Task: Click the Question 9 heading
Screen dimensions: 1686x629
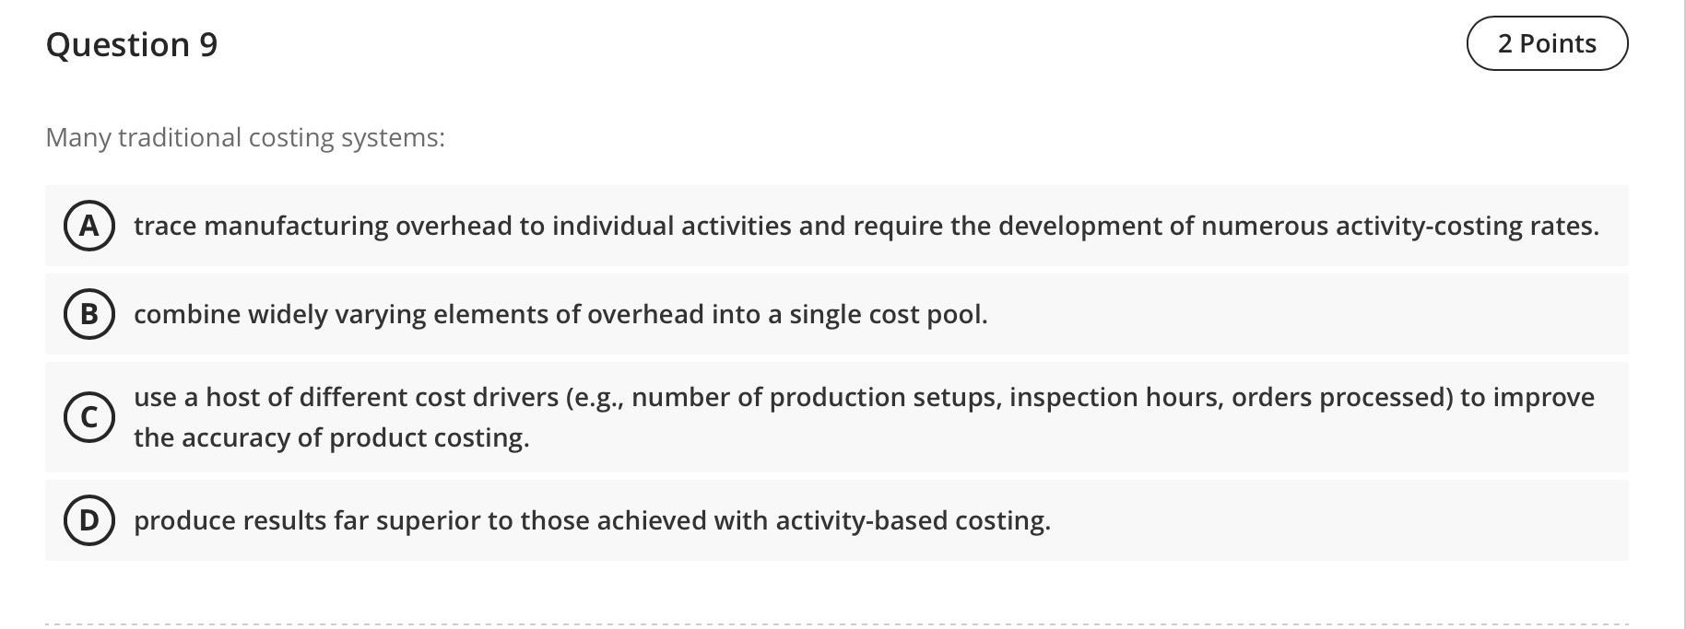Action: [x=131, y=43]
